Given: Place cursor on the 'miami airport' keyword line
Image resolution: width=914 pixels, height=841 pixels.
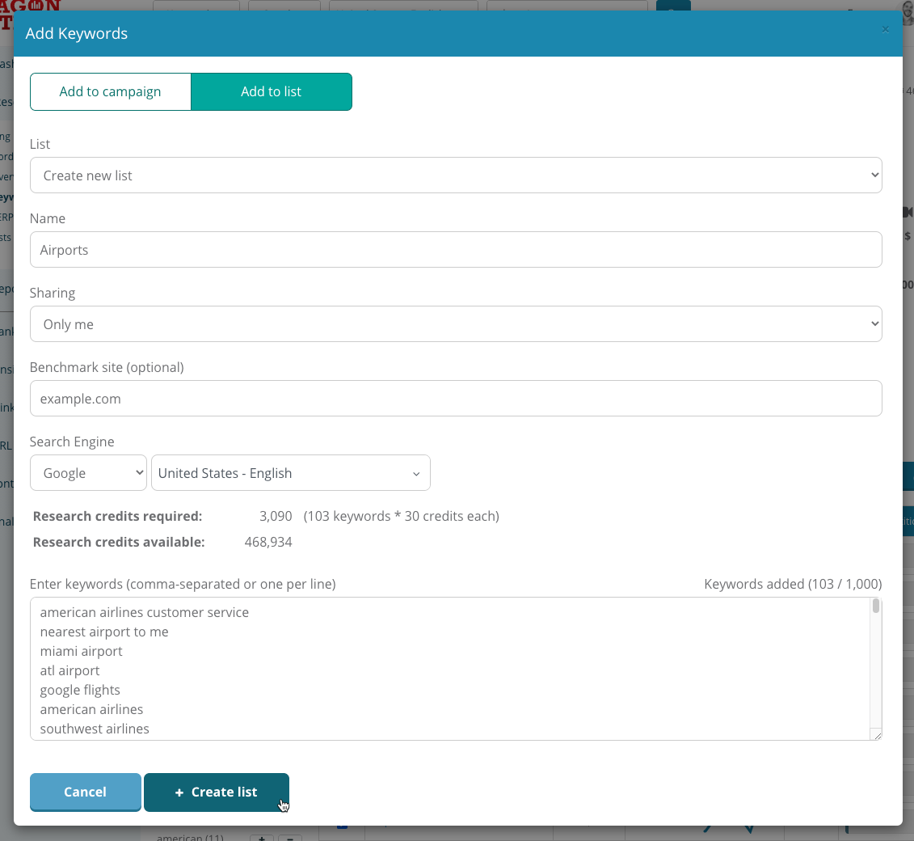Looking at the screenshot, I should click(x=81, y=651).
